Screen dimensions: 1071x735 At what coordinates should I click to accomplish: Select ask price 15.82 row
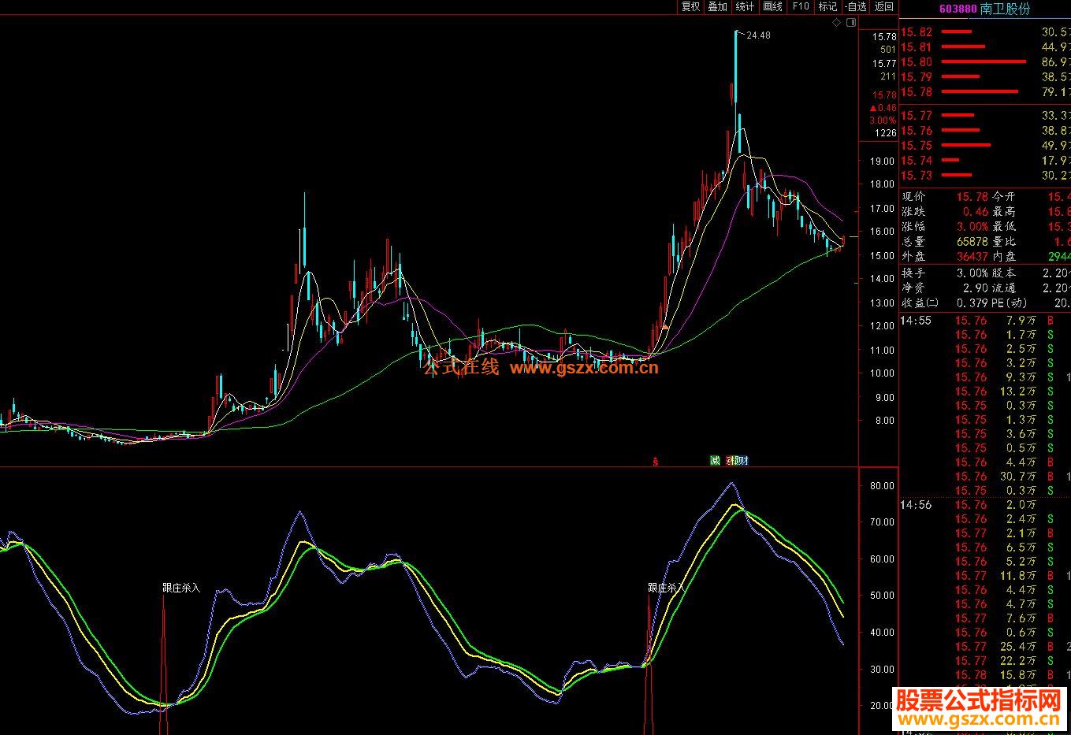pyautogui.click(x=985, y=32)
